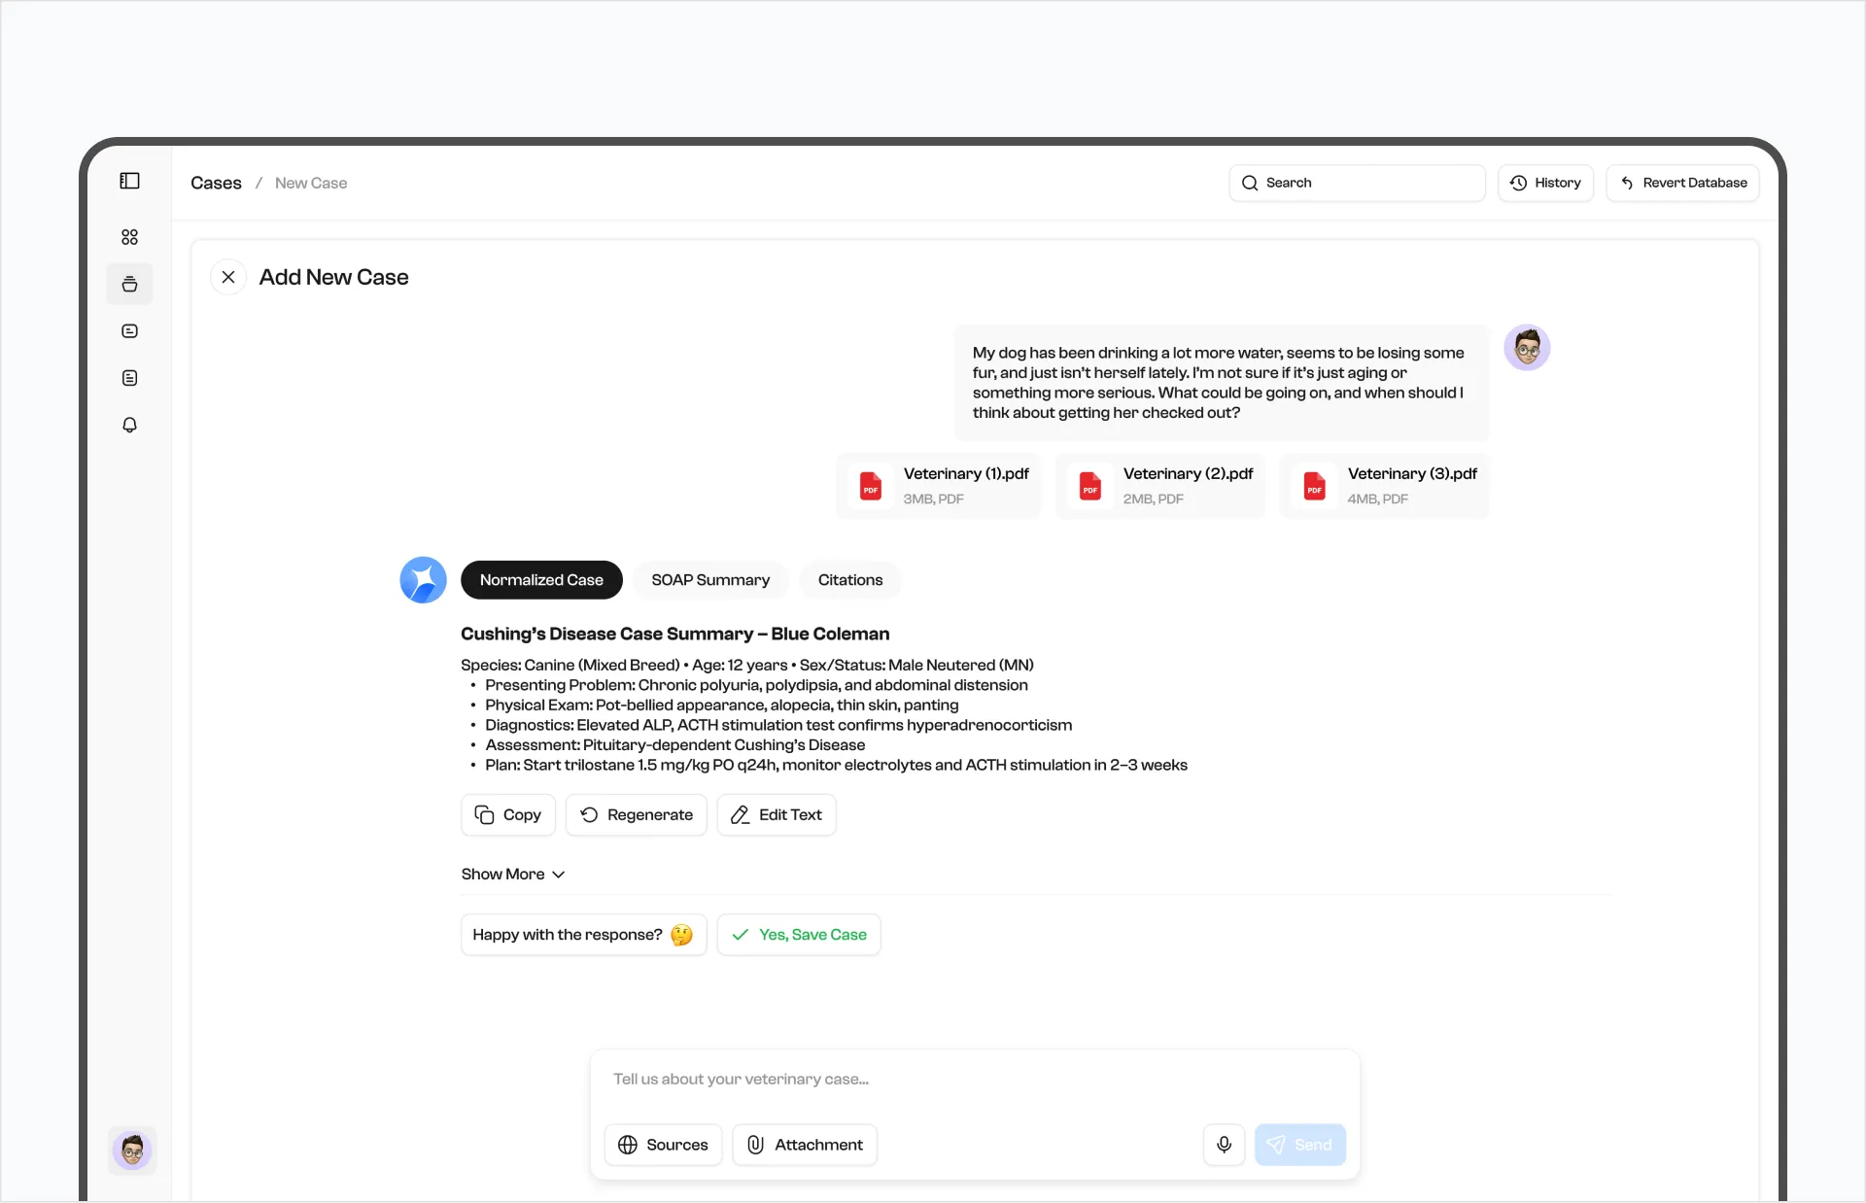Open Veterinary (1).pdf attachment
The image size is (1866, 1203).
[x=939, y=486]
